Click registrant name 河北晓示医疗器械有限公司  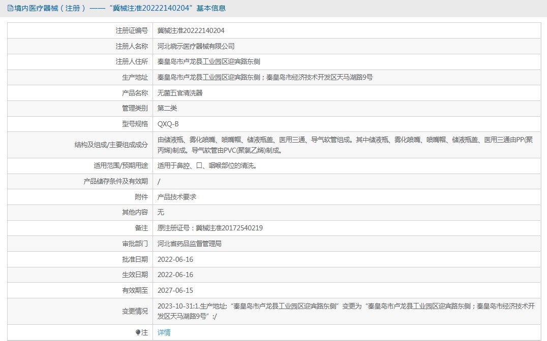[x=196, y=46]
